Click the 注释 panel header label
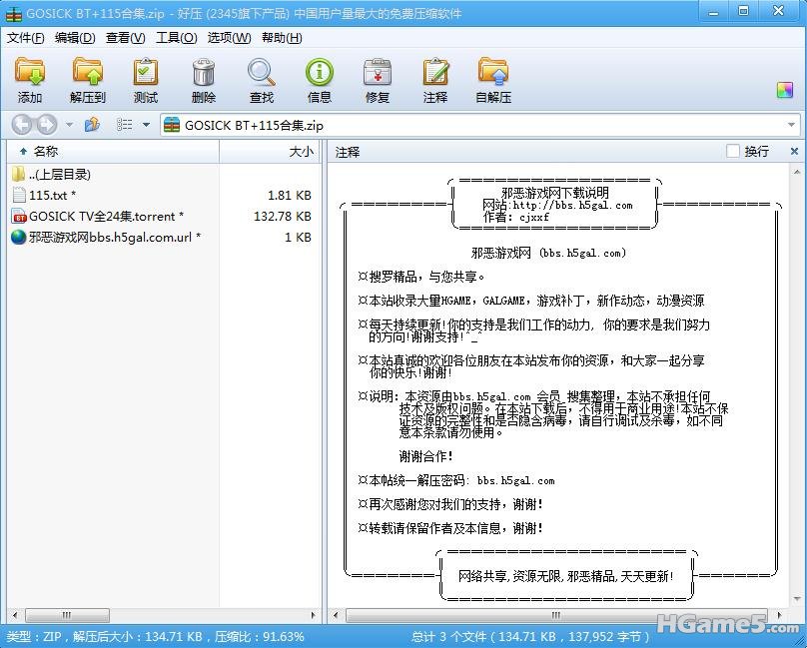807x648 pixels. click(348, 152)
